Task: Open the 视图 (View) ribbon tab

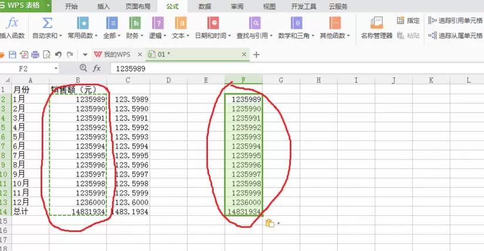Action: [x=269, y=6]
